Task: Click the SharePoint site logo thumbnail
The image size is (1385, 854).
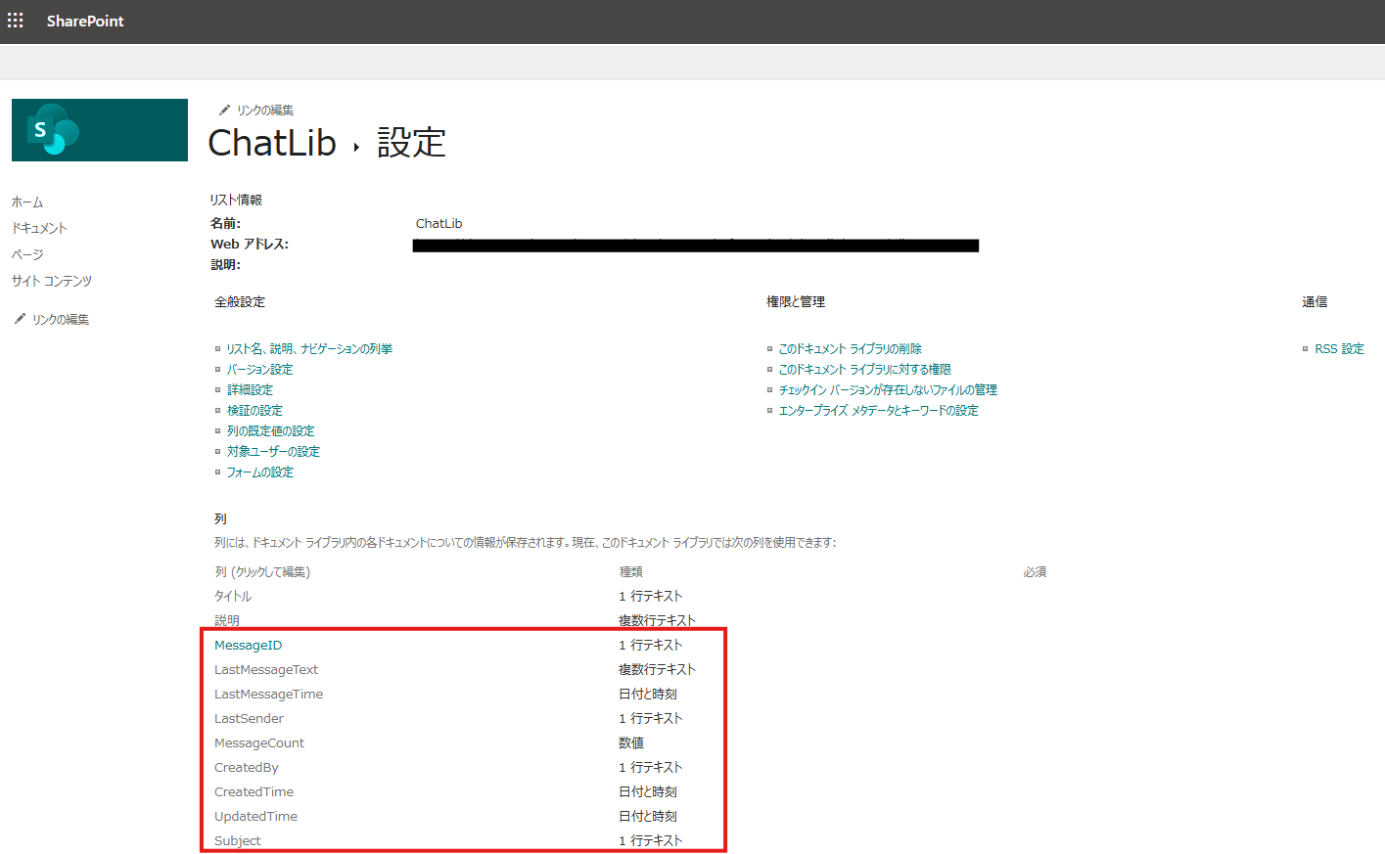Action: tap(100, 130)
